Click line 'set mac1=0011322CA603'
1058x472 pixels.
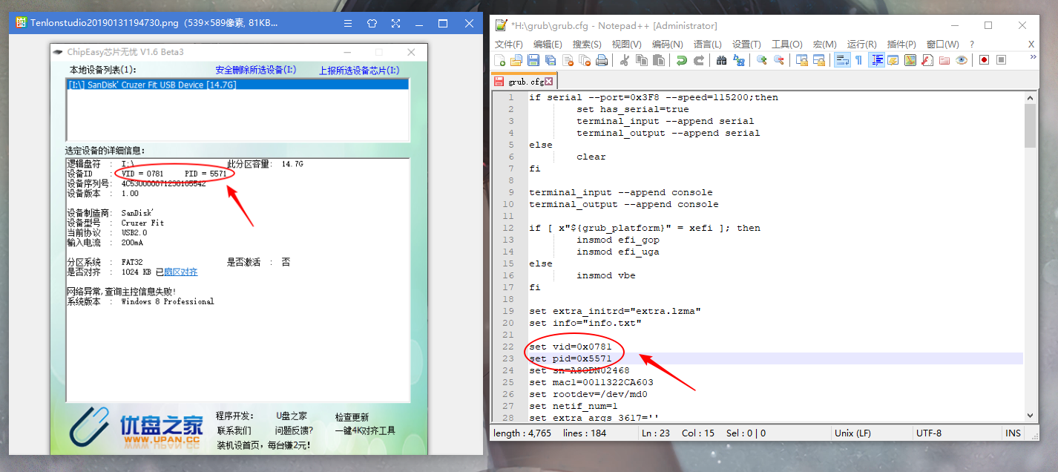tap(591, 382)
